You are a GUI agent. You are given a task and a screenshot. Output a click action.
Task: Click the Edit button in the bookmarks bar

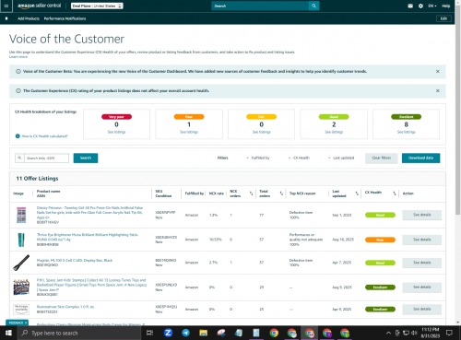point(443,18)
